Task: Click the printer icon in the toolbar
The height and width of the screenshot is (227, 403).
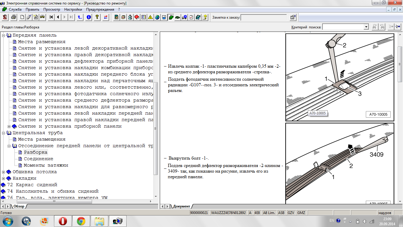Action: (13, 17)
